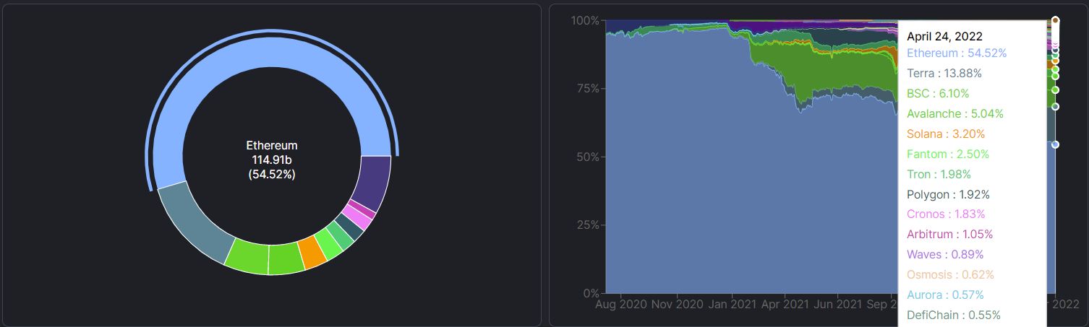Click the Tron : 1.98% tooltip row
This screenshot has width=1089, height=327.
click(x=939, y=175)
